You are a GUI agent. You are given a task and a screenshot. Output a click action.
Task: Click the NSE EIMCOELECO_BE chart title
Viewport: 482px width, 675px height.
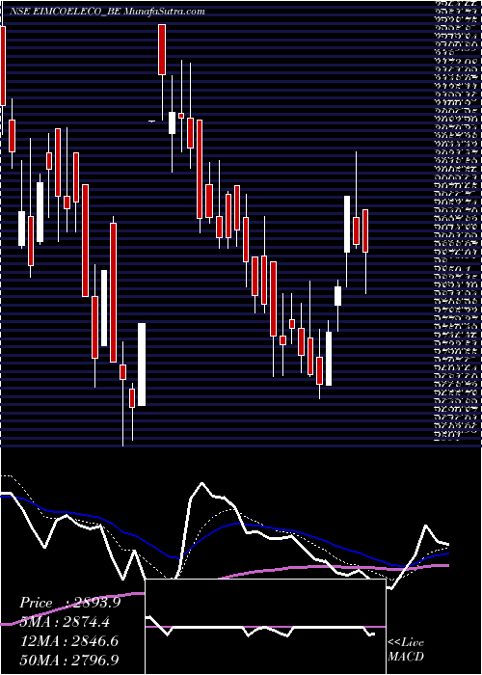(107, 12)
